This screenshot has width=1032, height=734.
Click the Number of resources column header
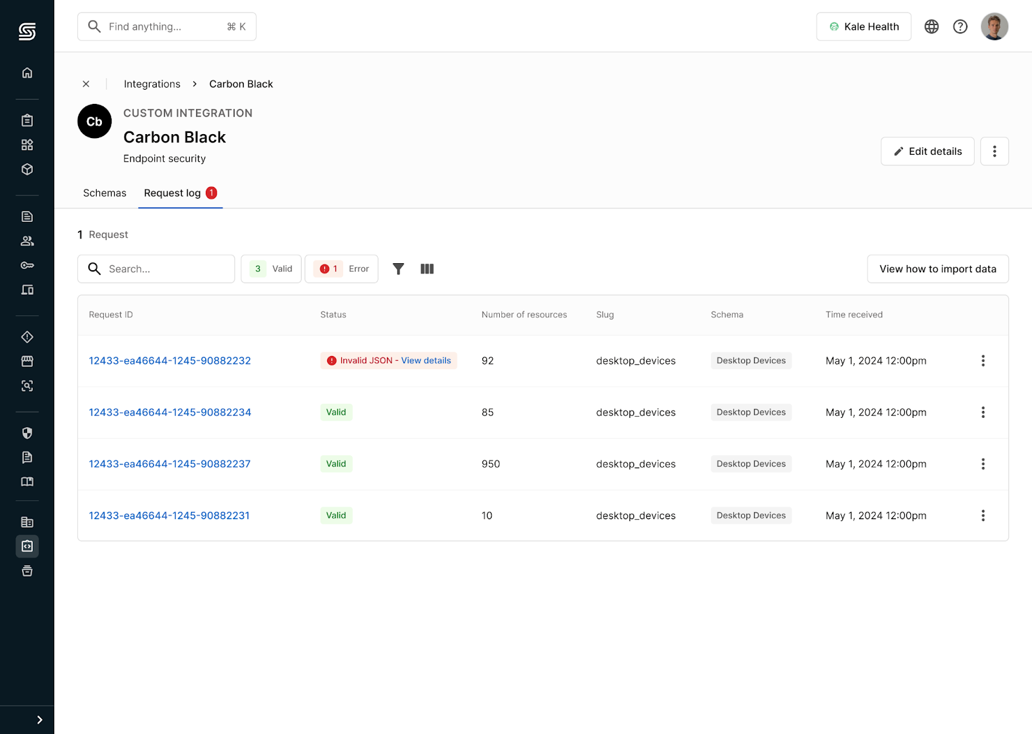[524, 315]
